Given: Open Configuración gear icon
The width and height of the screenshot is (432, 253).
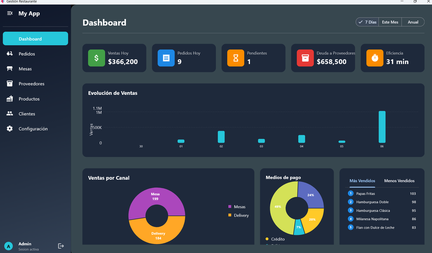Looking at the screenshot, I should (x=10, y=129).
